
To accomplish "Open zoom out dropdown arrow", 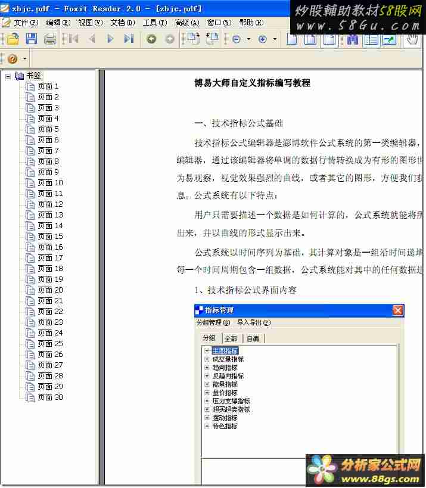I will coord(248,39).
